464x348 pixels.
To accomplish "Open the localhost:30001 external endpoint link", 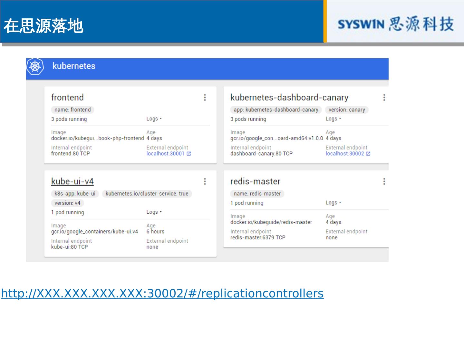I will pos(165,154).
